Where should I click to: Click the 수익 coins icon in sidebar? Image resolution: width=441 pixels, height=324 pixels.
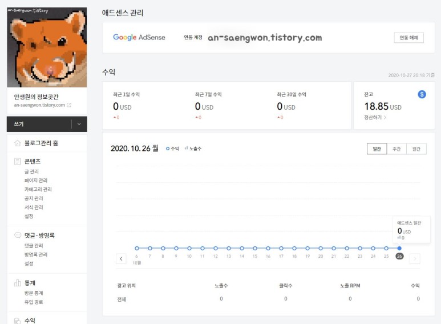coord(18,321)
